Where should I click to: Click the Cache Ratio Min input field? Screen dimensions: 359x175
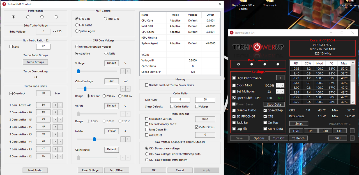(x=180, y=100)
